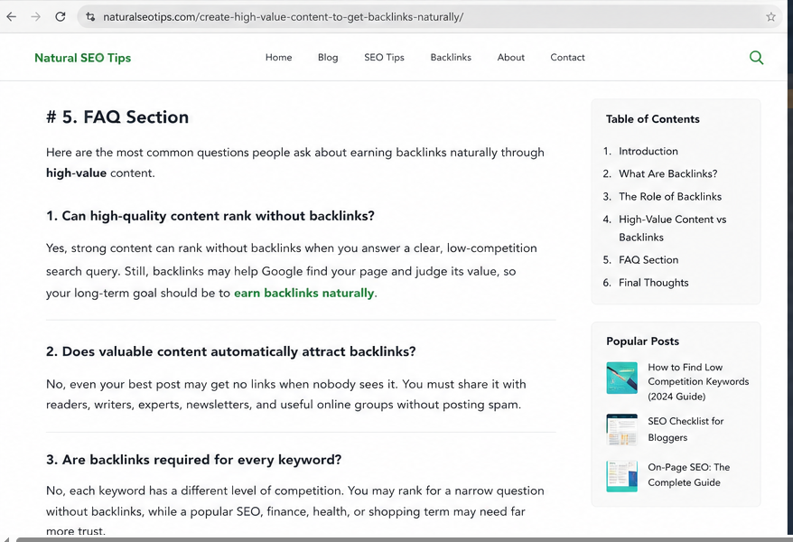Follow the 'earn backlinks naturally' link

pyautogui.click(x=304, y=294)
